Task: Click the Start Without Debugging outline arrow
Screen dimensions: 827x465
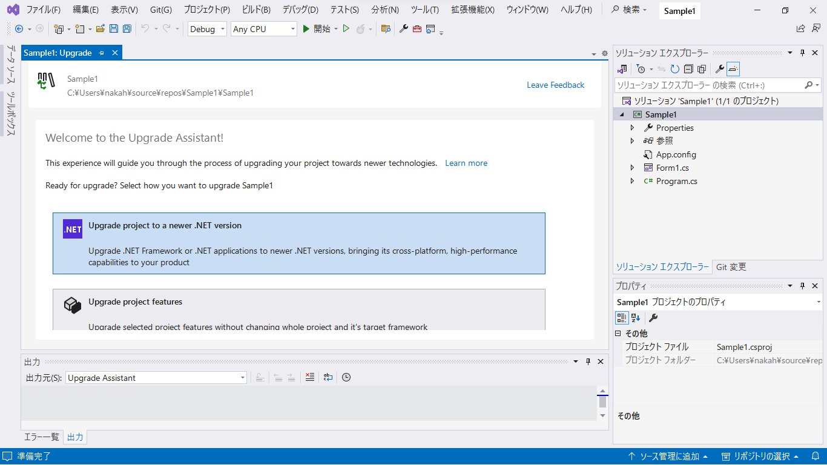Action: coord(346,28)
